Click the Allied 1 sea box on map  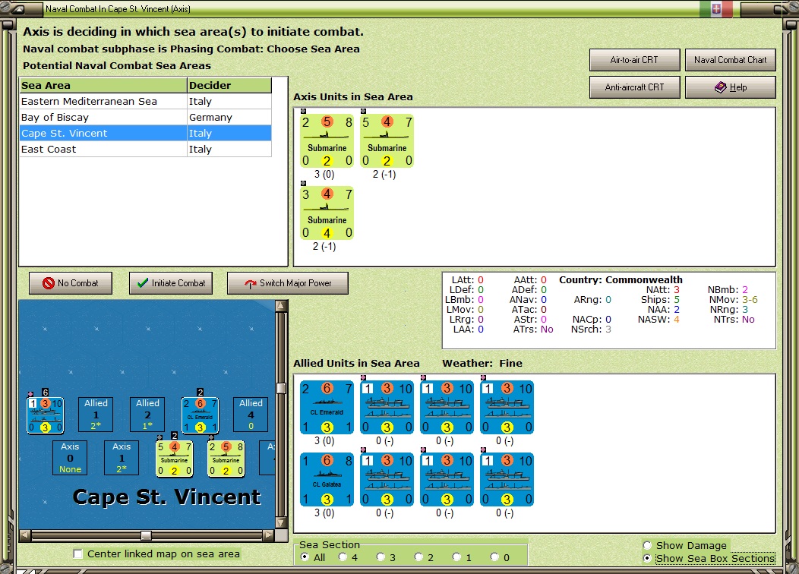pos(96,415)
